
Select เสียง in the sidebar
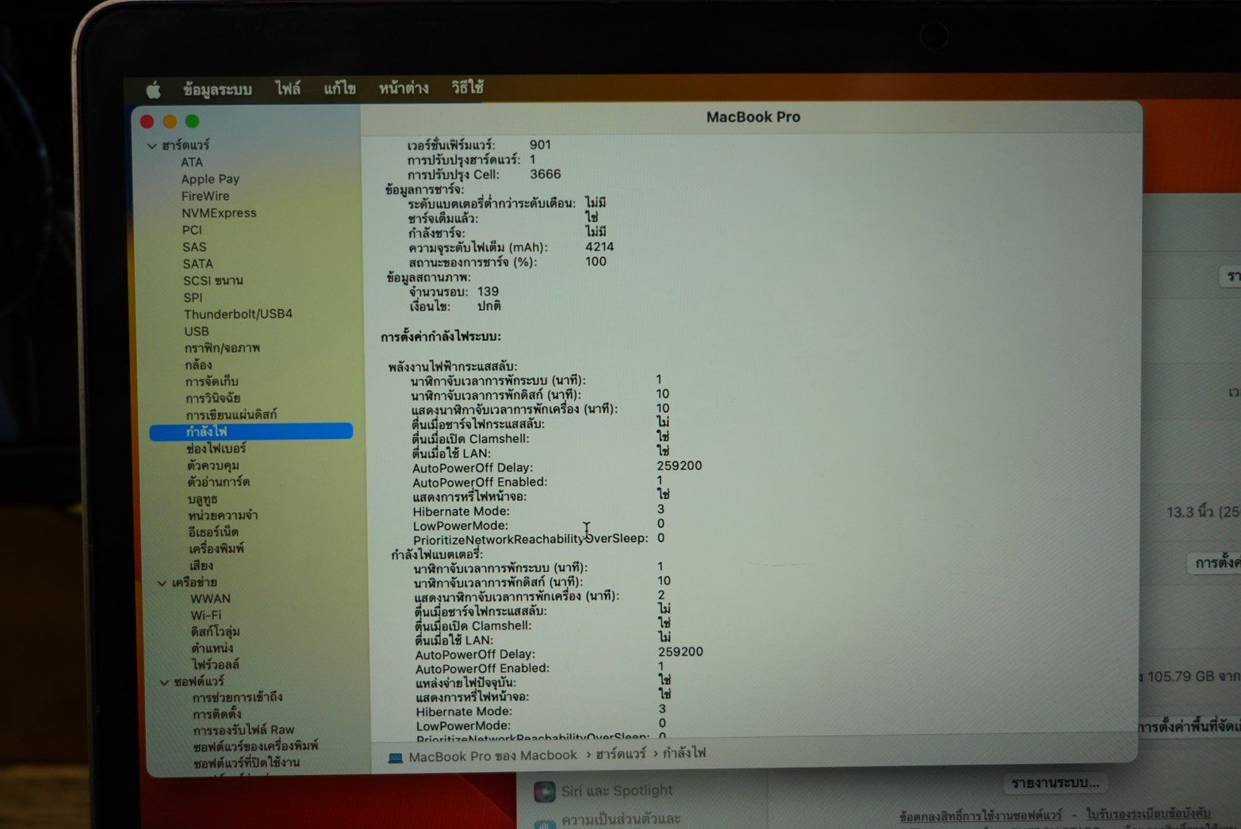pyautogui.click(x=201, y=566)
